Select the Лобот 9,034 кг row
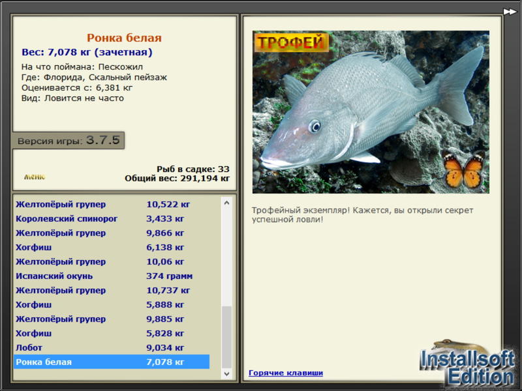 pyautogui.click(x=112, y=347)
